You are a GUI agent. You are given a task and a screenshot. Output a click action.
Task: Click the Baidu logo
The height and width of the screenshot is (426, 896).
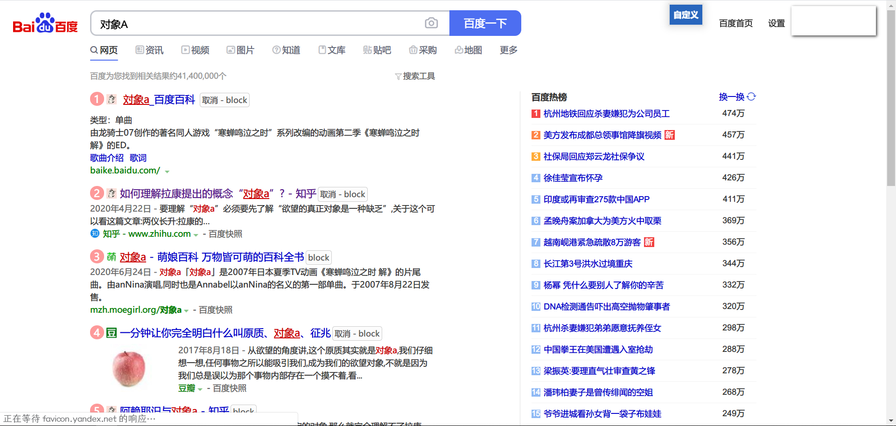pos(45,23)
